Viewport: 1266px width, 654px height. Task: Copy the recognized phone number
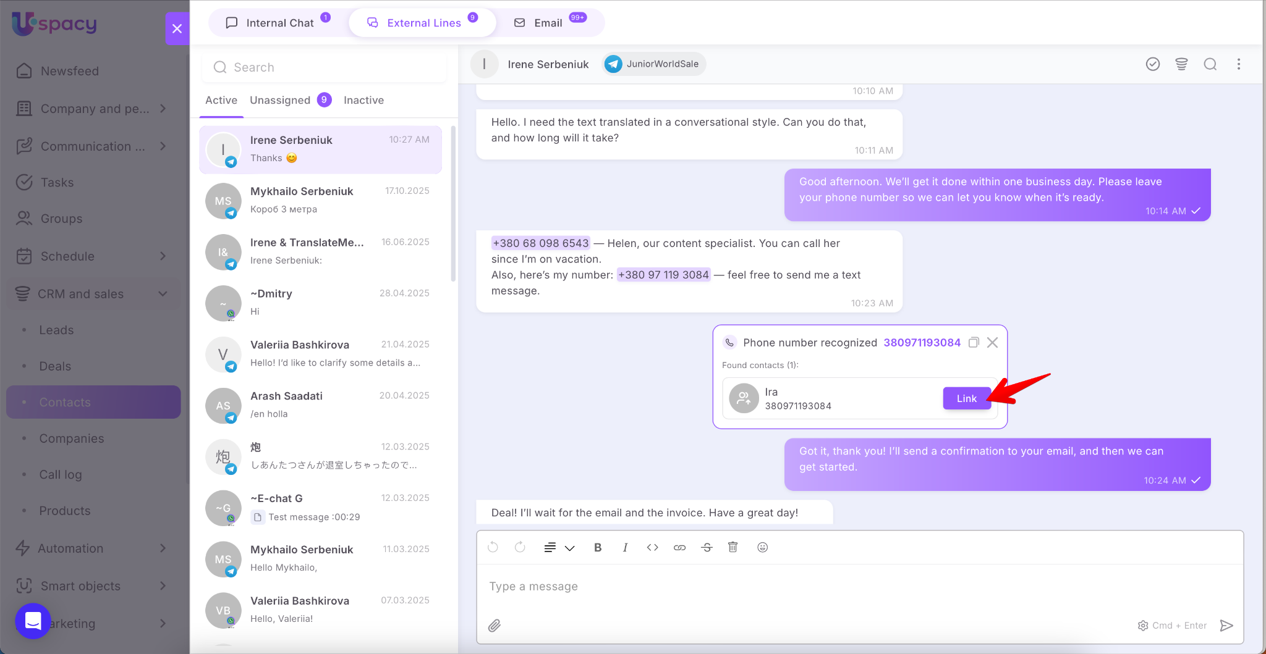(974, 343)
